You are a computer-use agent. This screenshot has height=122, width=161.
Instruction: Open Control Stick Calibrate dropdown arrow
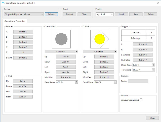(x=77, y=51)
